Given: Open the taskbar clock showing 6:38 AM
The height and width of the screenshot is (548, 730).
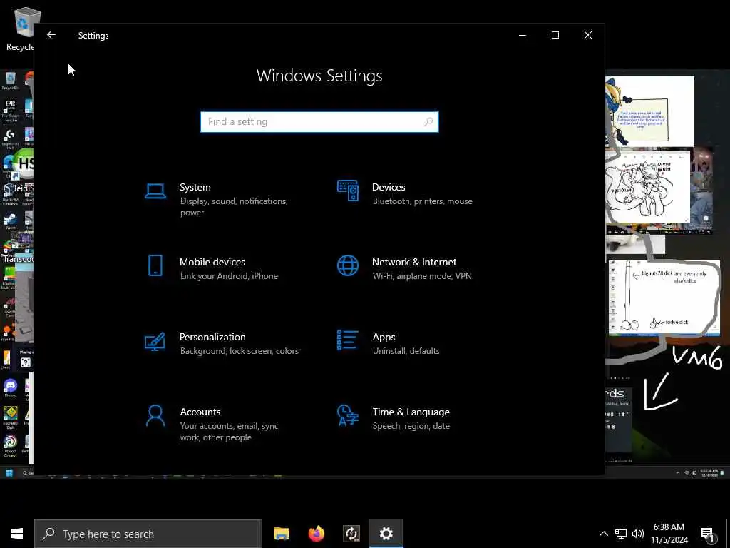Looking at the screenshot, I should [669, 534].
